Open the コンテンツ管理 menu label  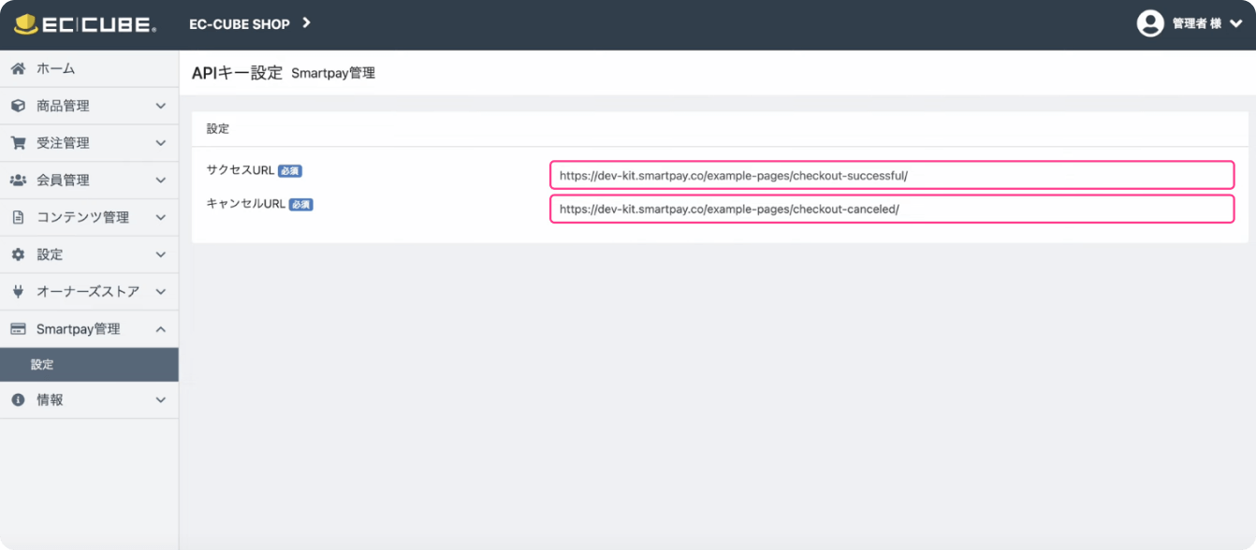82,217
